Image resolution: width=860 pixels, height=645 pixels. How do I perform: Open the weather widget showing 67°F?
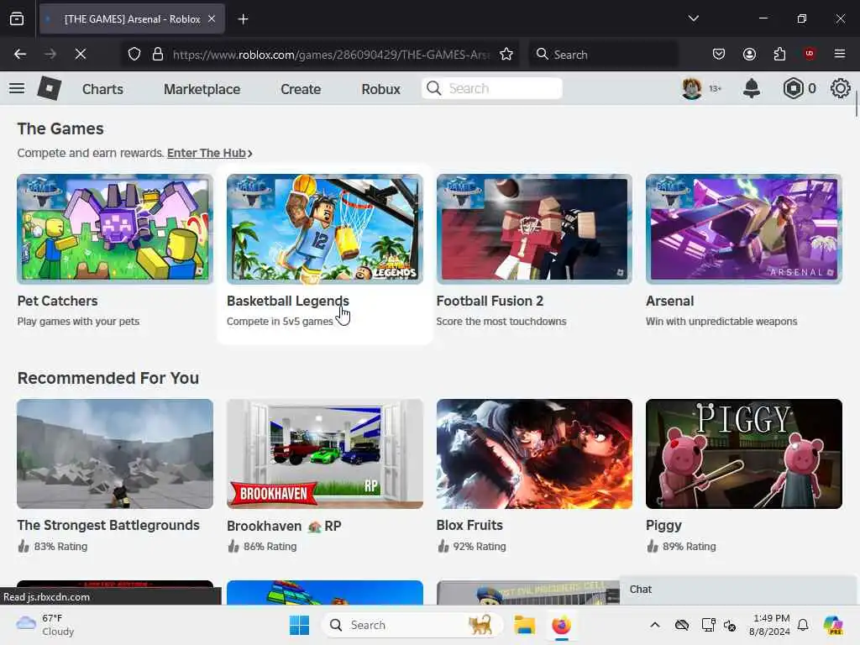tap(45, 625)
